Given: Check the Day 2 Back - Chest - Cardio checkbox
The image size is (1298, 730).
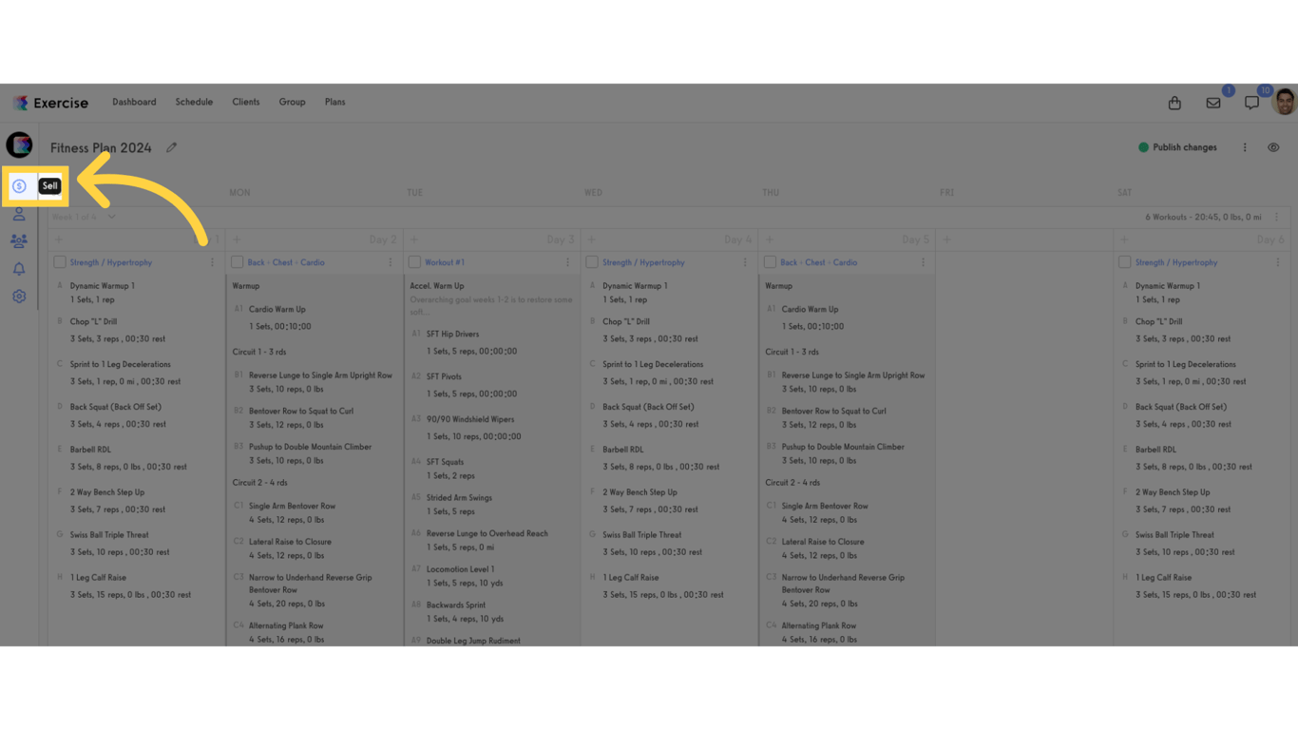Looking at the screenshot, I should coord(238,262).
